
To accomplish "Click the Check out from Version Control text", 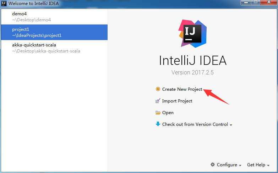I will (x=195, y=124).
